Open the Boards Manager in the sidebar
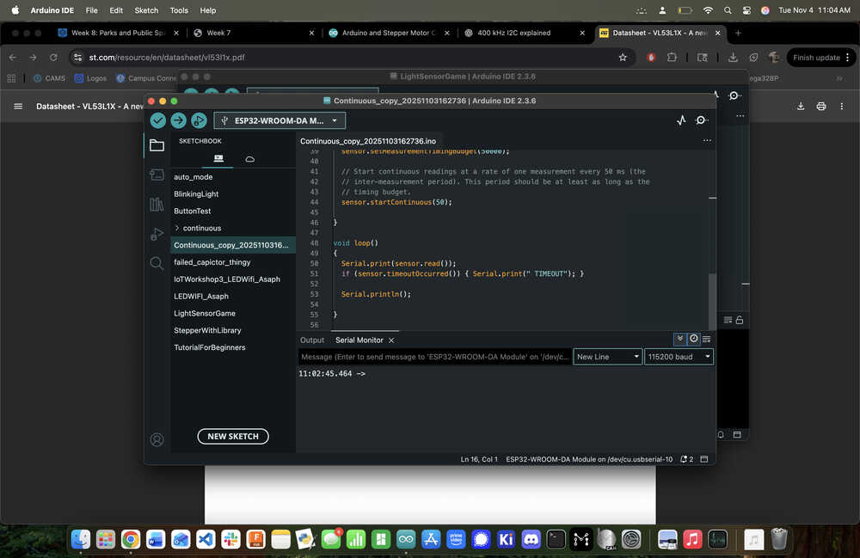 pos(157,175)
